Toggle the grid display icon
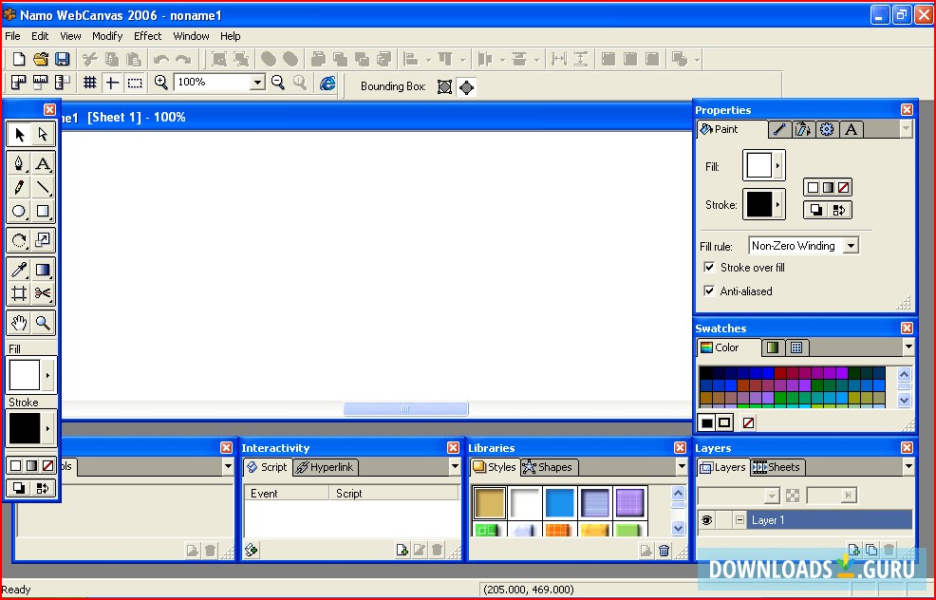Viewport: 936px width, 600px height. [89, 83]
